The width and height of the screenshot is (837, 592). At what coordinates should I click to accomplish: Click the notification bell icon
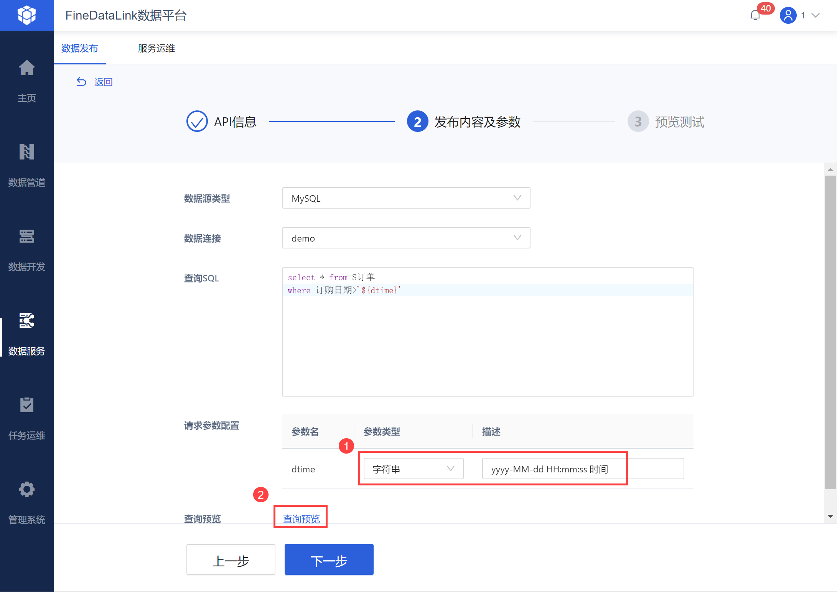[755, 15]
